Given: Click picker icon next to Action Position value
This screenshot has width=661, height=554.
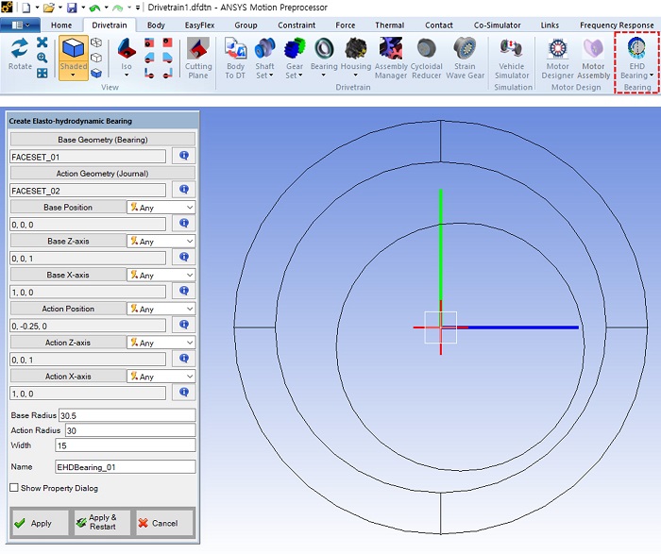Looking at the screenshot, I should 184,325.
